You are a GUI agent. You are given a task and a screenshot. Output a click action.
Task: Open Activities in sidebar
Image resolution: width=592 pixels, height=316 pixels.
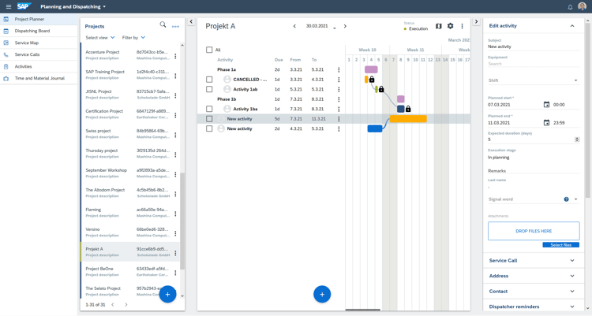click(39, 67)
